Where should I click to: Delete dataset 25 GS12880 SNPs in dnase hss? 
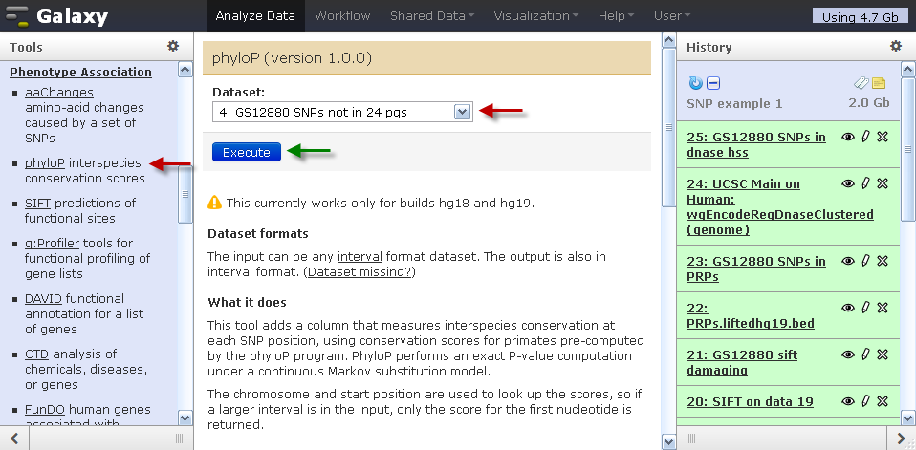coord(883,137)
